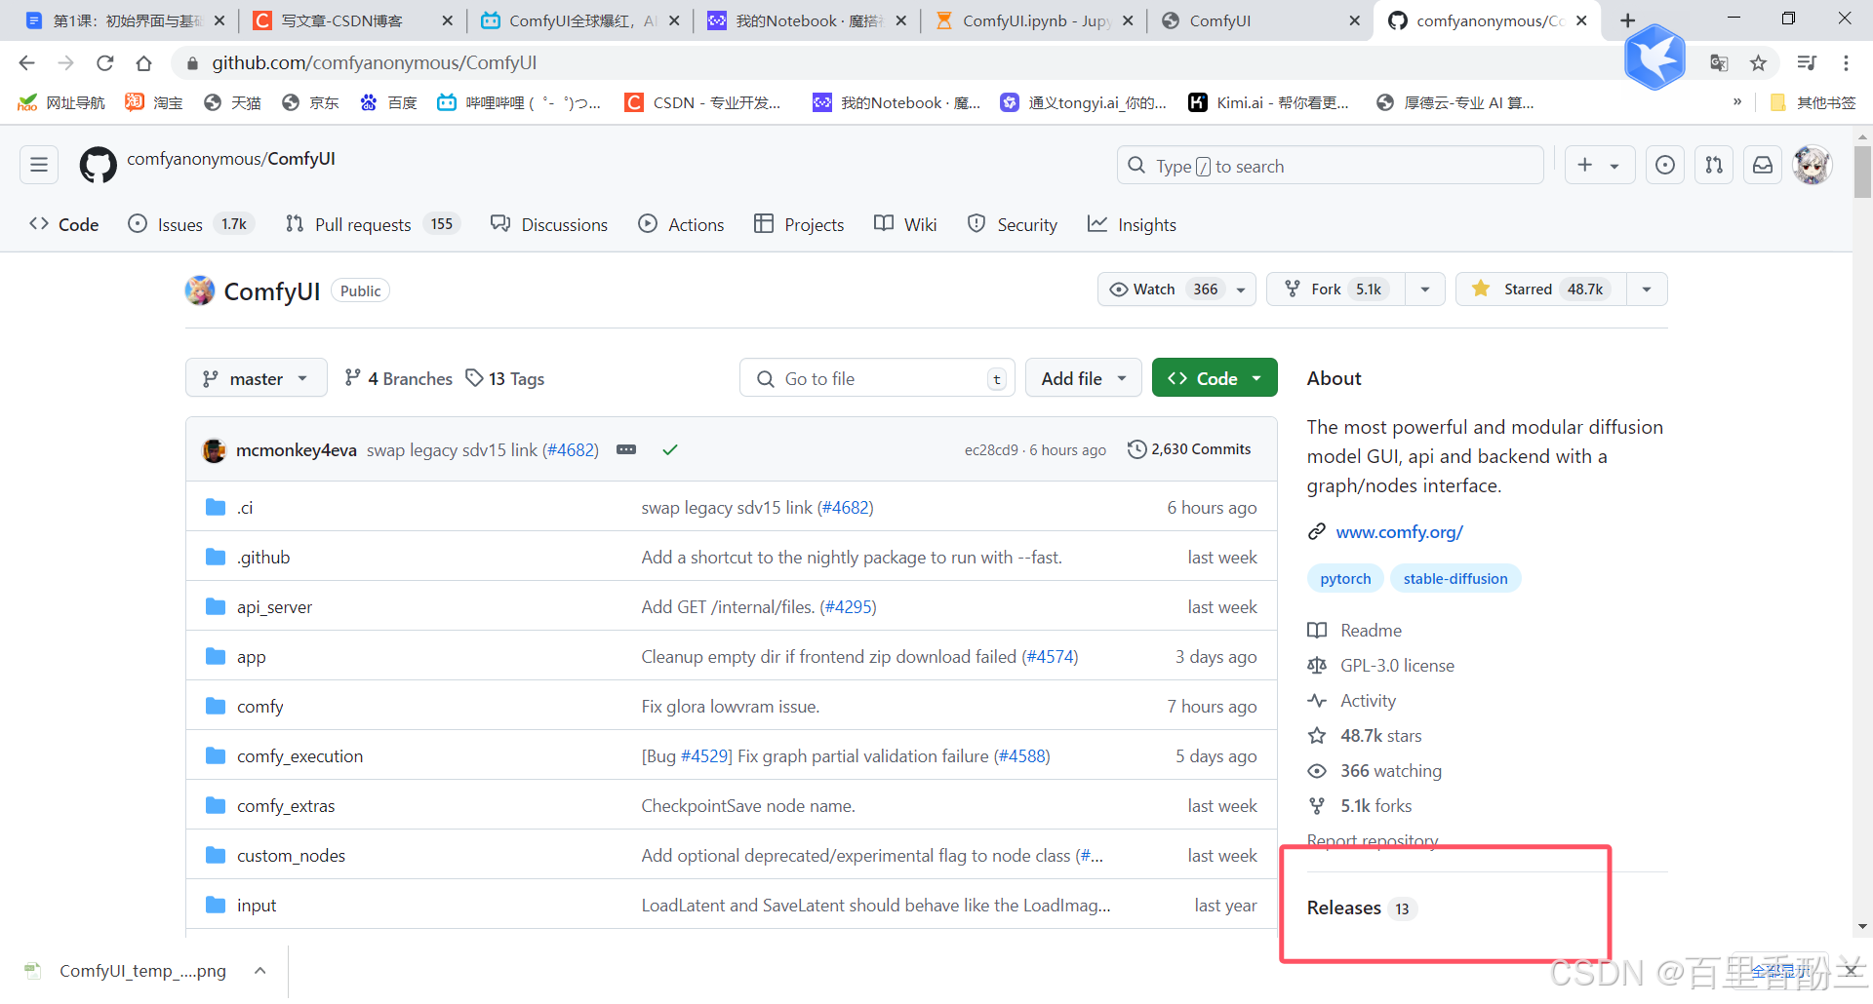Click the stable-diffusion topic tag

coord(1455,578)
